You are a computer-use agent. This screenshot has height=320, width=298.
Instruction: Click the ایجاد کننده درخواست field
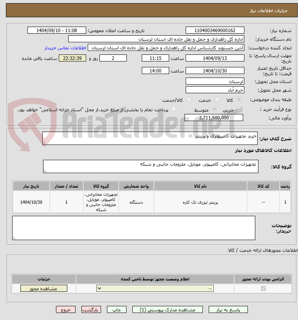click(166, 48)
